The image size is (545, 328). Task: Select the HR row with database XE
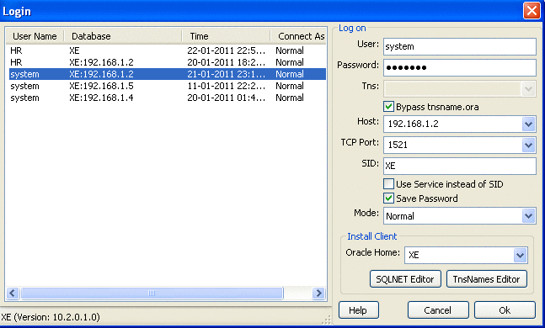(167, 50)
